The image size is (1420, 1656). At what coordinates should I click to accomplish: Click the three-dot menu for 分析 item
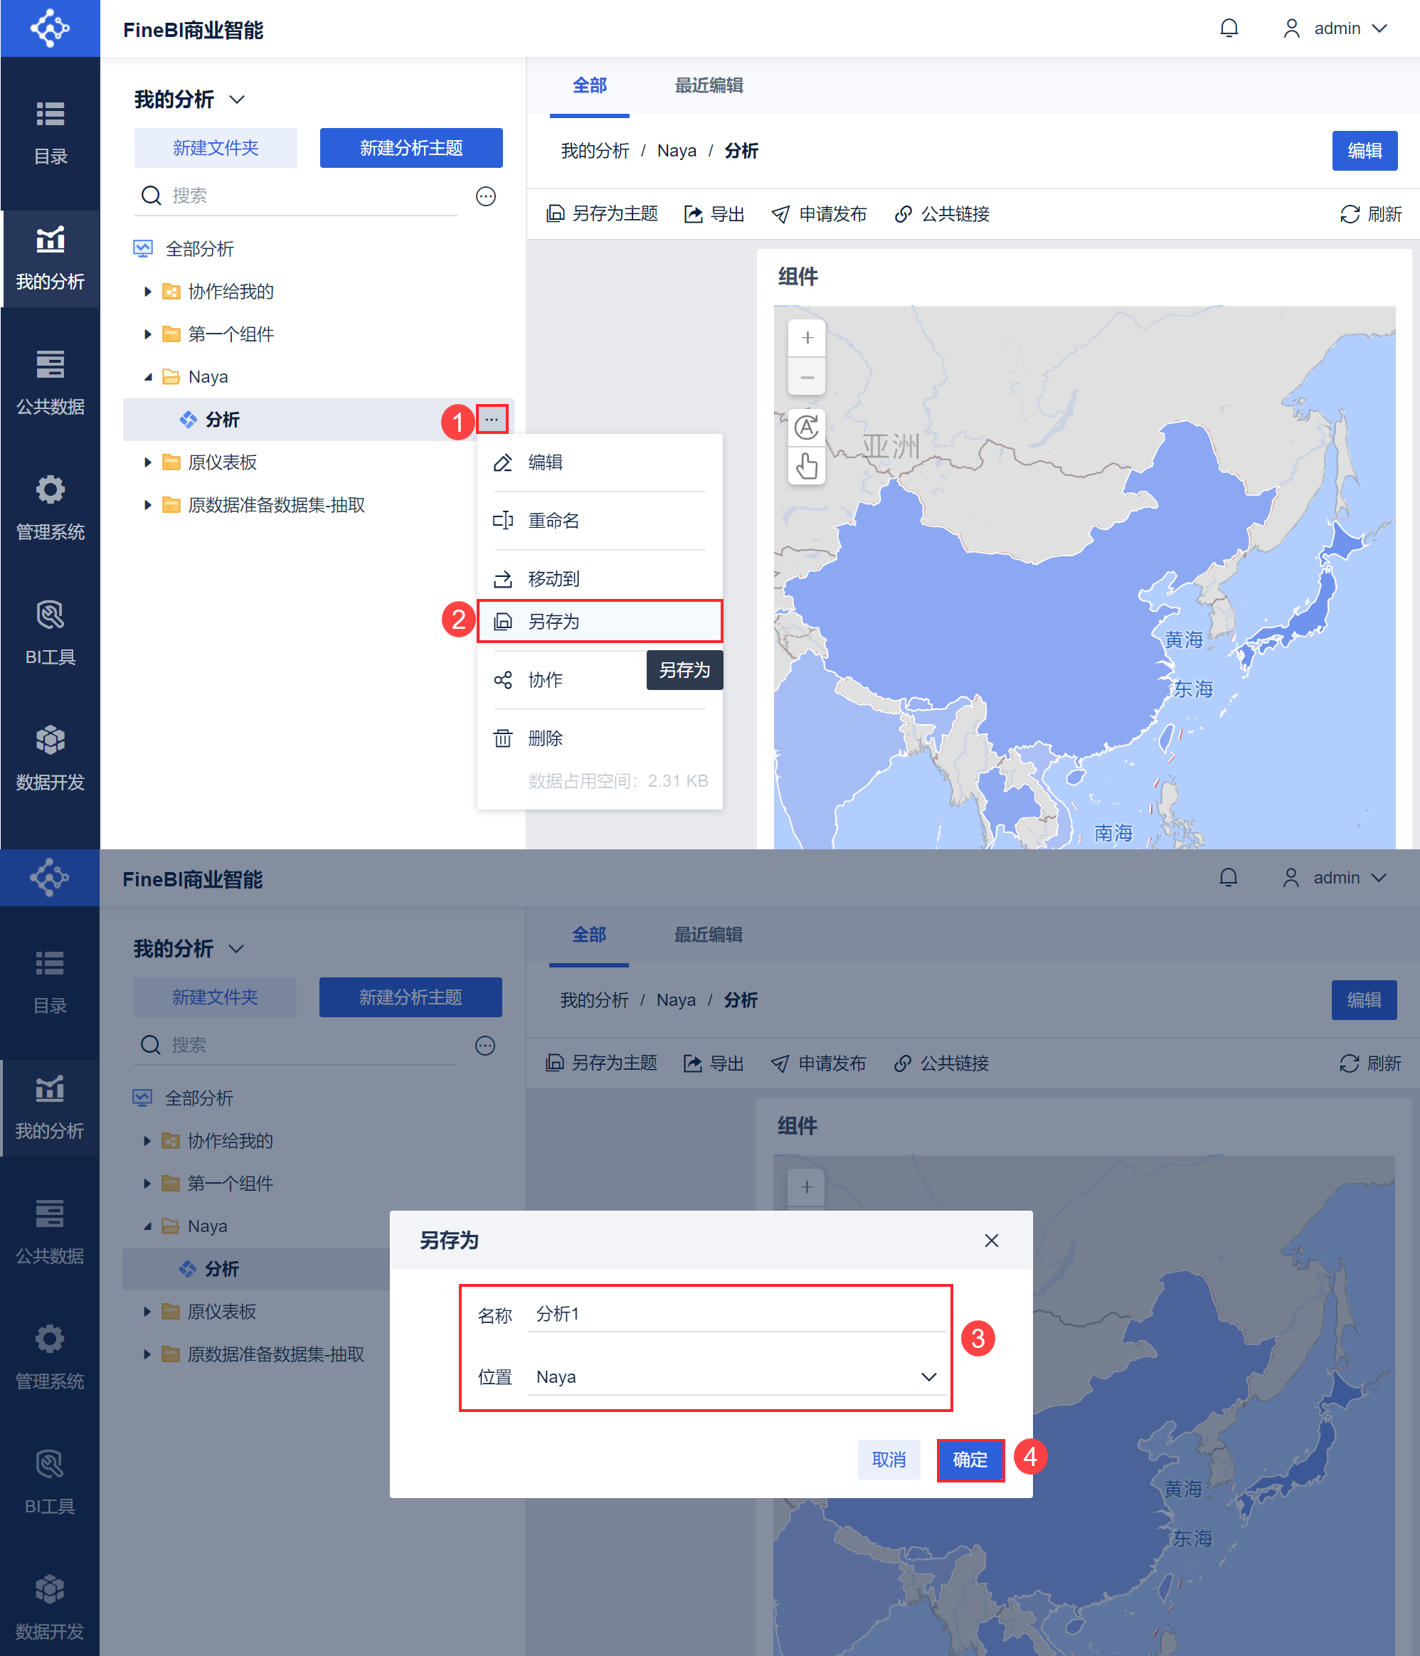coord(492,419)
